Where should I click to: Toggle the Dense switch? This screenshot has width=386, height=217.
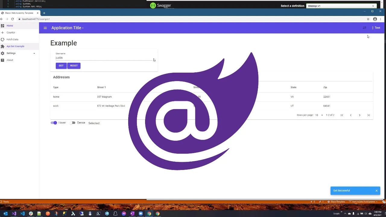[x=73, y=123]
